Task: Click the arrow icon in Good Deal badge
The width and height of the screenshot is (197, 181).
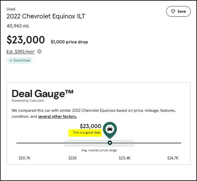Action: coord(11,61)
